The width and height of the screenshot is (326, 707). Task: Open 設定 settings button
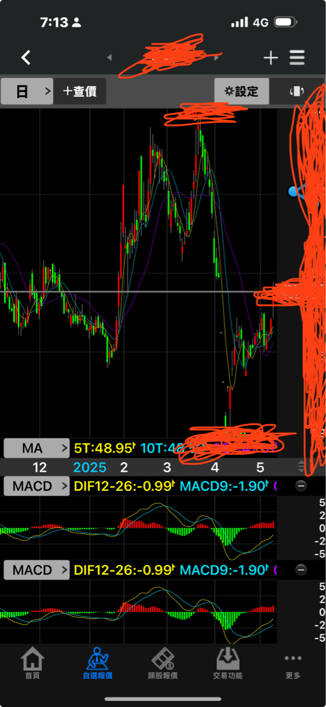click(242, 91)
